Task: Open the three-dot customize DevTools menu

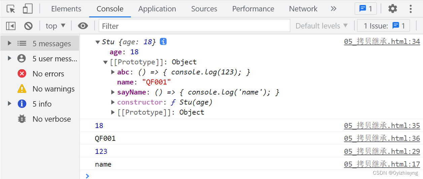Action: 411,9
